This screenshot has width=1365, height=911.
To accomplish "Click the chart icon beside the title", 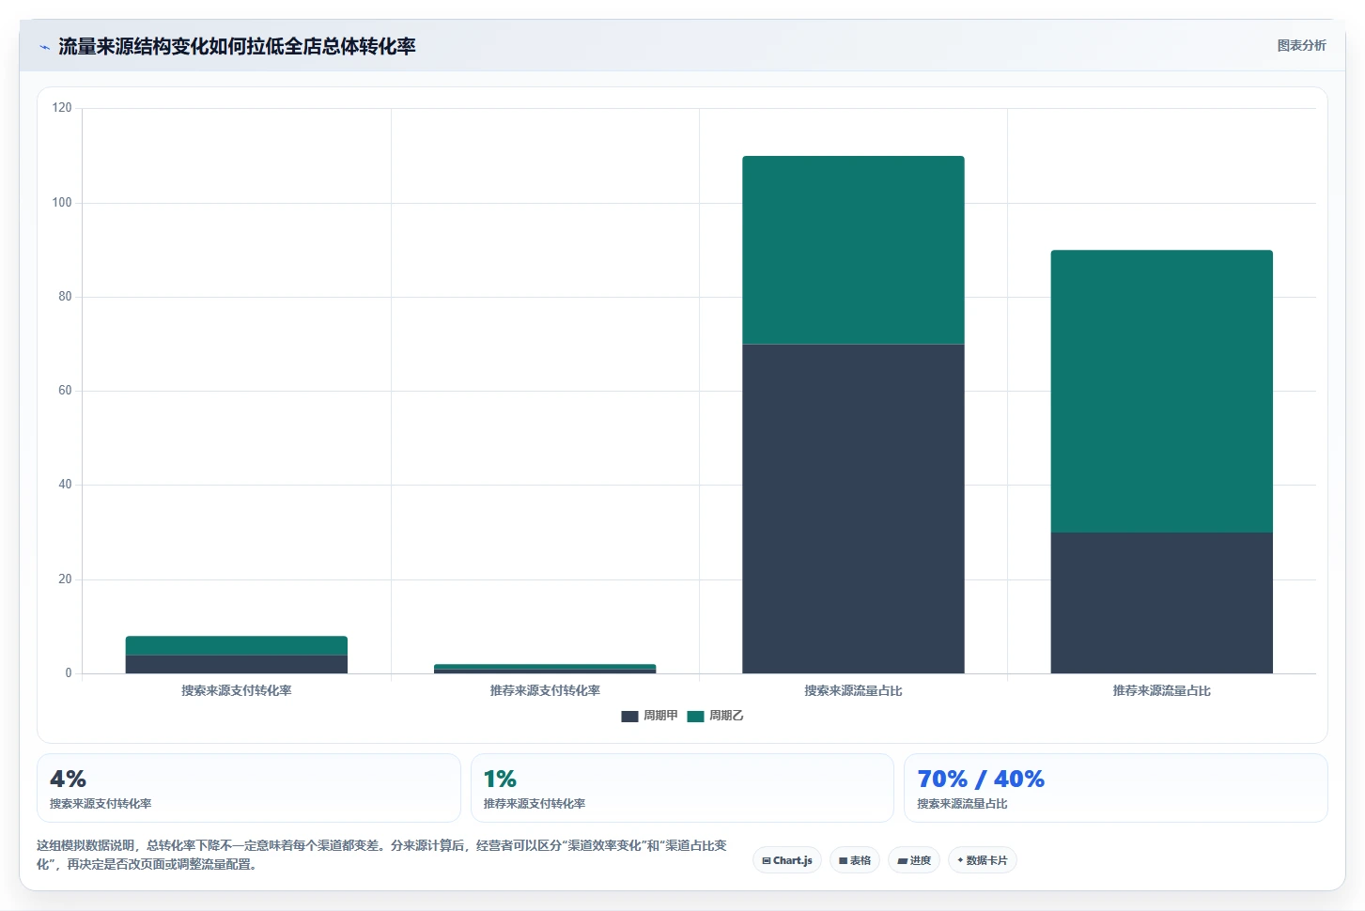I will [44, 47].
